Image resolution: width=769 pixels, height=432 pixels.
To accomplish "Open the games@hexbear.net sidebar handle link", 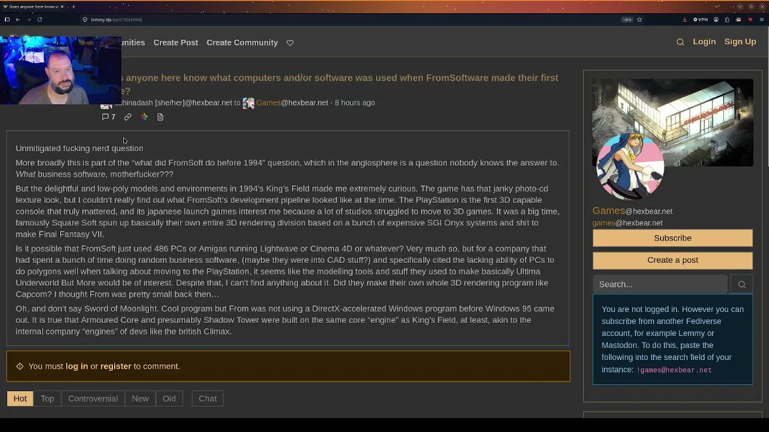I will [x=627, y=223].
